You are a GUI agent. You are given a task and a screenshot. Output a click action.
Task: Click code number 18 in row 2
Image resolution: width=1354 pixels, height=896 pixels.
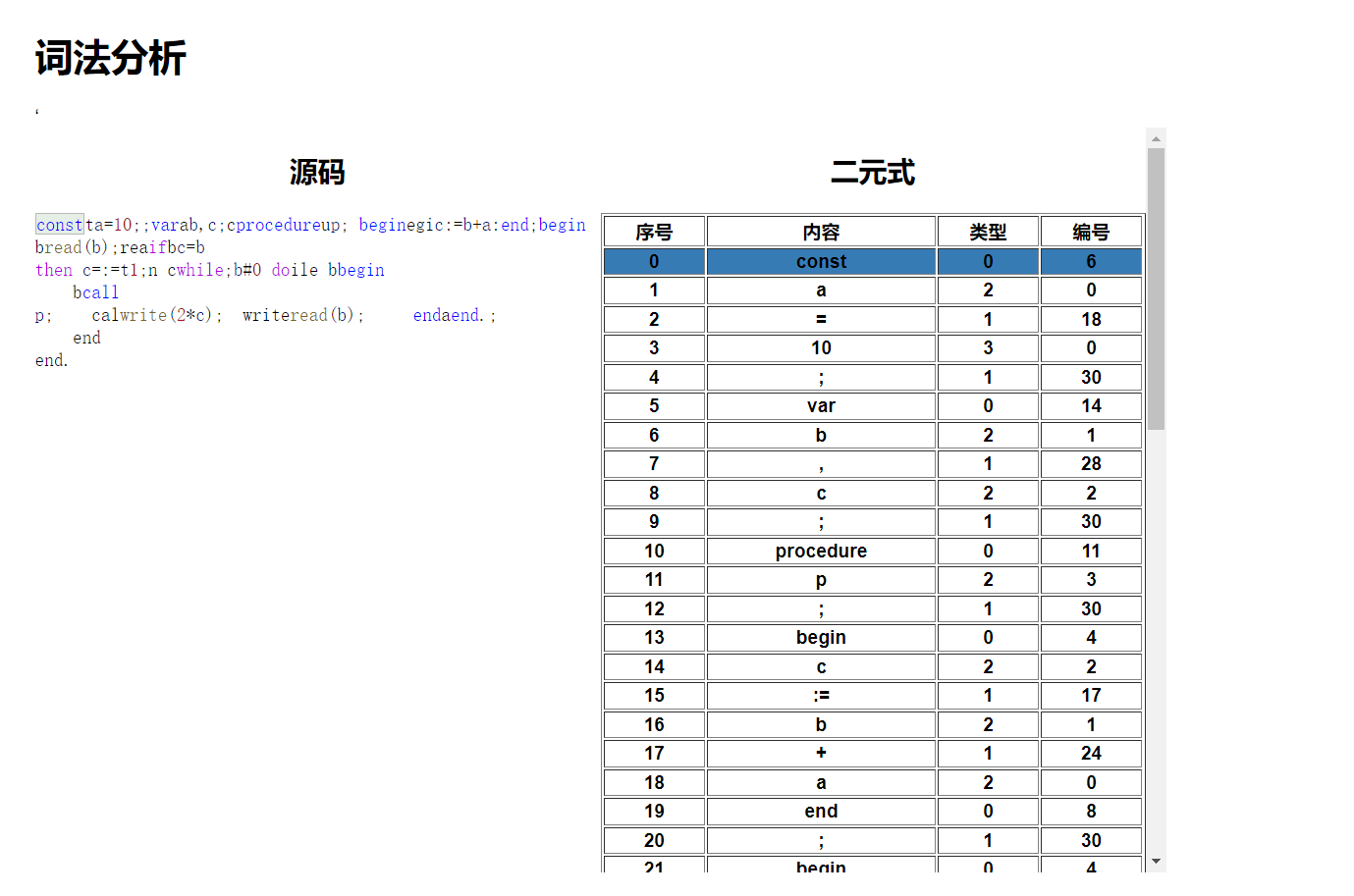point(1091,319)
